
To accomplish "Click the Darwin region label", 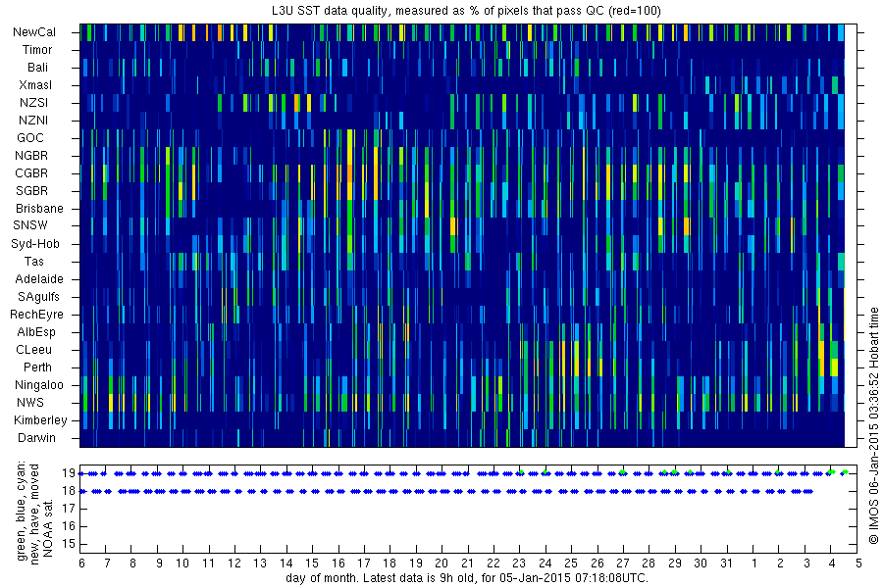I will point(36,438).
